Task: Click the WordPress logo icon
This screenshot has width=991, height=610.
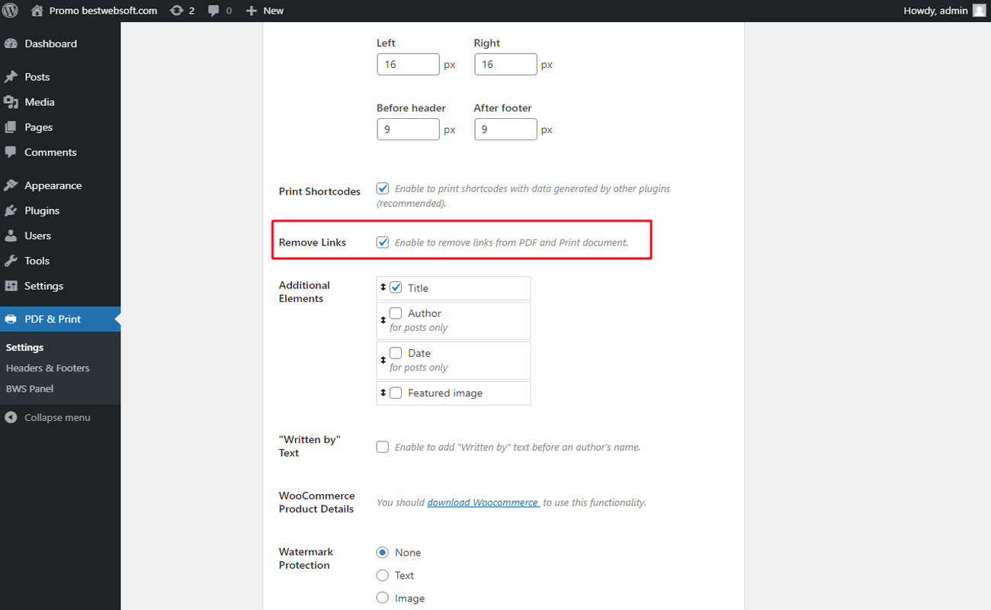Action: [x=11, y=11]
